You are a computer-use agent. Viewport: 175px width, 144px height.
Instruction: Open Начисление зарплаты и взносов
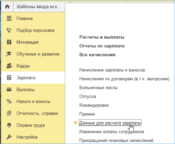[112, 70]
